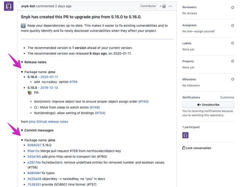Add a reaction with the smiley icon
243x187 pixels.
click(x=163, y=6)
